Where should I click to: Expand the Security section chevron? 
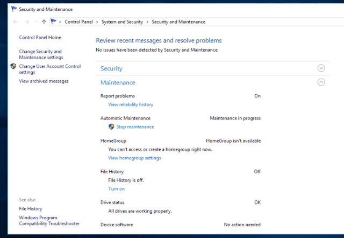pos(321,68)
